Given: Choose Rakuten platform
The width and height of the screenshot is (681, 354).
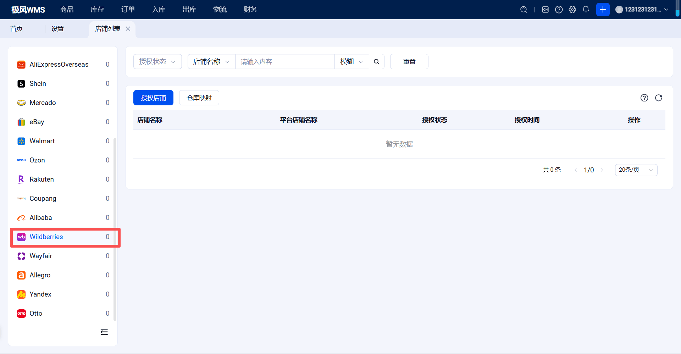Looking at the screenshot, I should (63, 179).
